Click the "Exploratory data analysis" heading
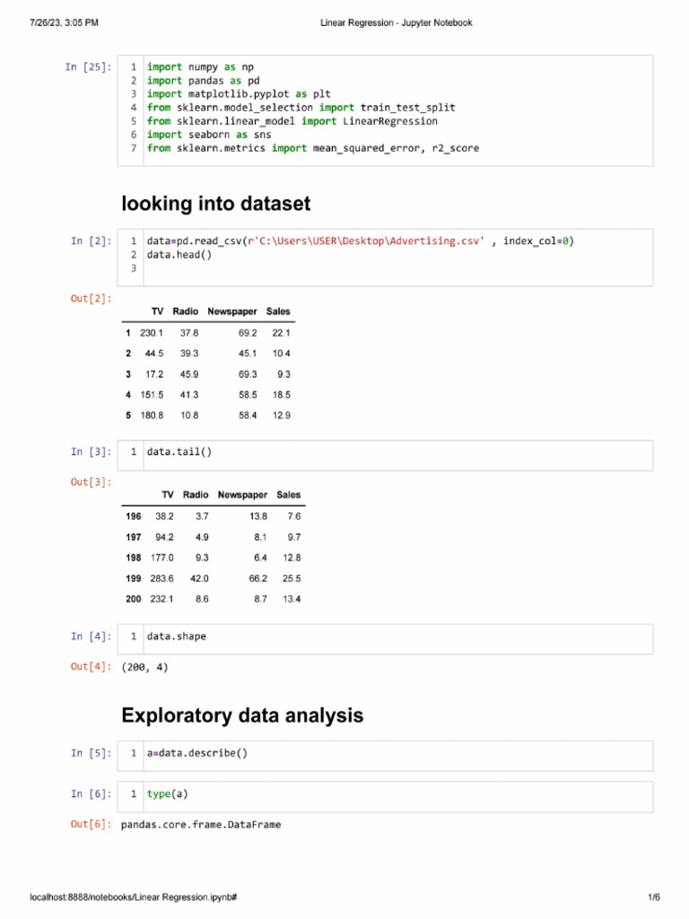Viewport: 689px width, 919px height. click(x=242, y=716)
